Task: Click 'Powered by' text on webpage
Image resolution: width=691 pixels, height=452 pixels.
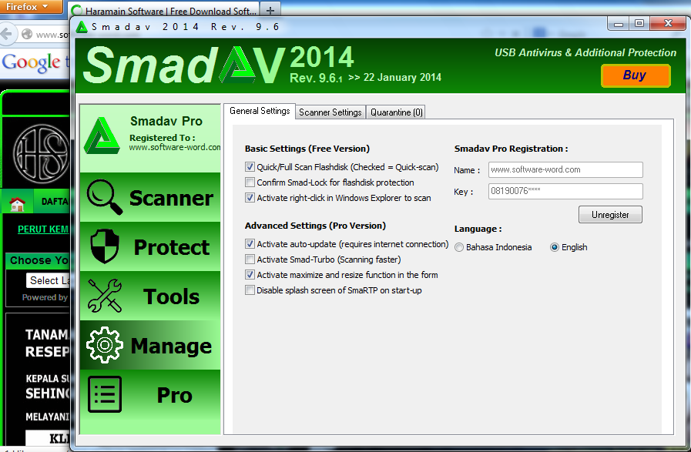Action: click(x=45, y=297)
